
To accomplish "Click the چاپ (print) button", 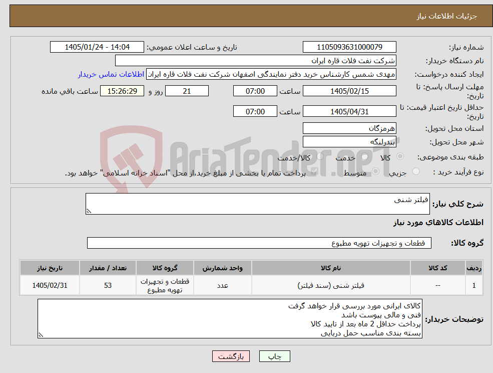I will click(x=274, y=356).
